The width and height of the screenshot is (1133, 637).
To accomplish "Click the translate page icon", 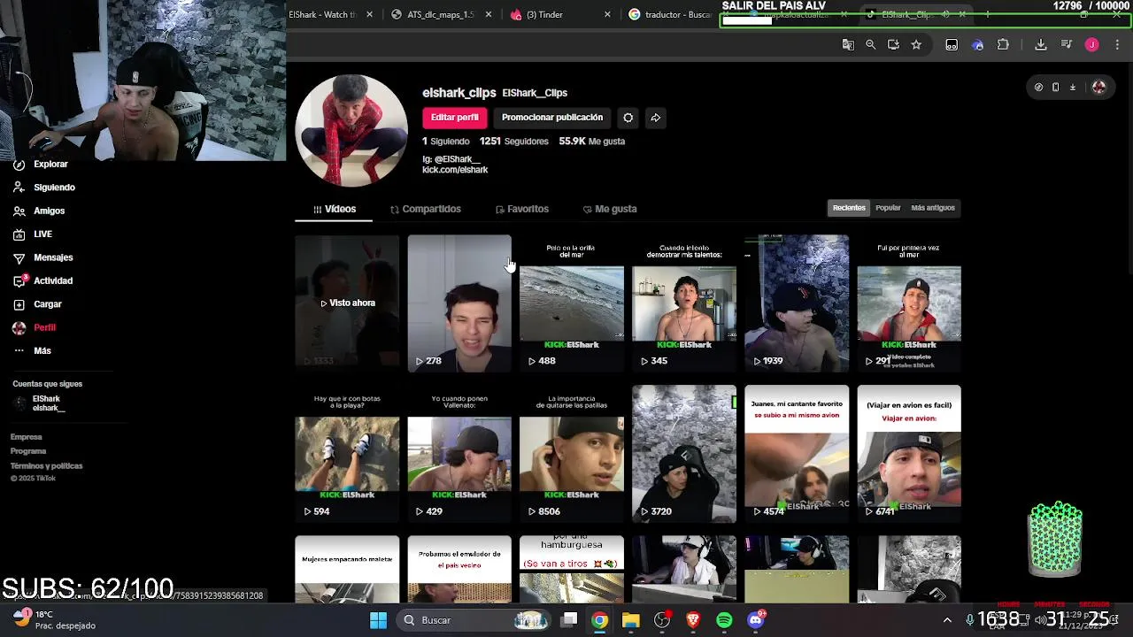I will coord(848,44).
